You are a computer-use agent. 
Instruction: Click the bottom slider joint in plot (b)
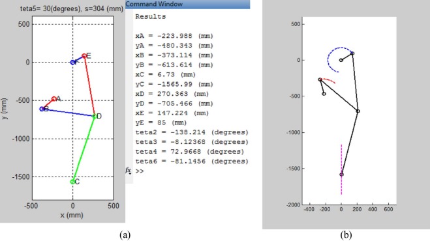pos(341,175)
